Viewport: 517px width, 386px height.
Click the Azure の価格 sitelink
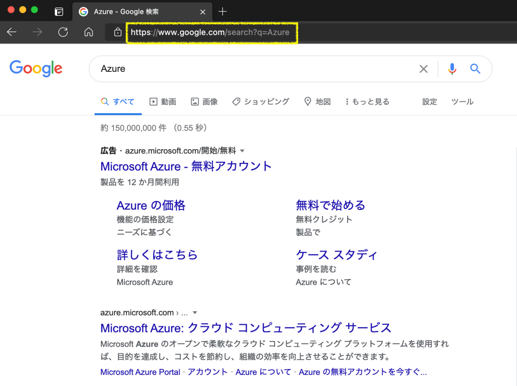(151, 205)
